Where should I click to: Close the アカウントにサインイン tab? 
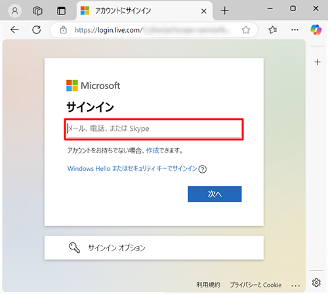click(x=203, y=11)
